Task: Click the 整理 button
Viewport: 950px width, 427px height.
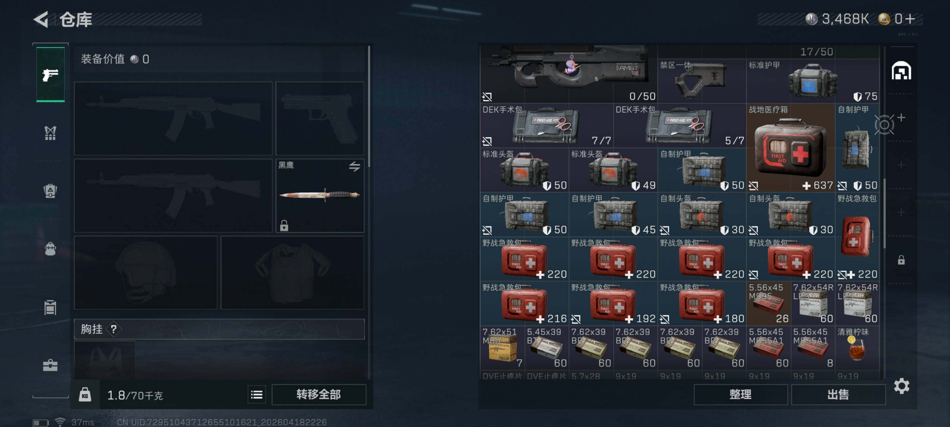Action: 740,394
